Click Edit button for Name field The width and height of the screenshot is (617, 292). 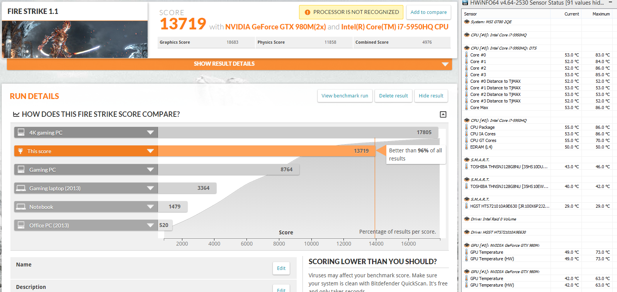281,268
